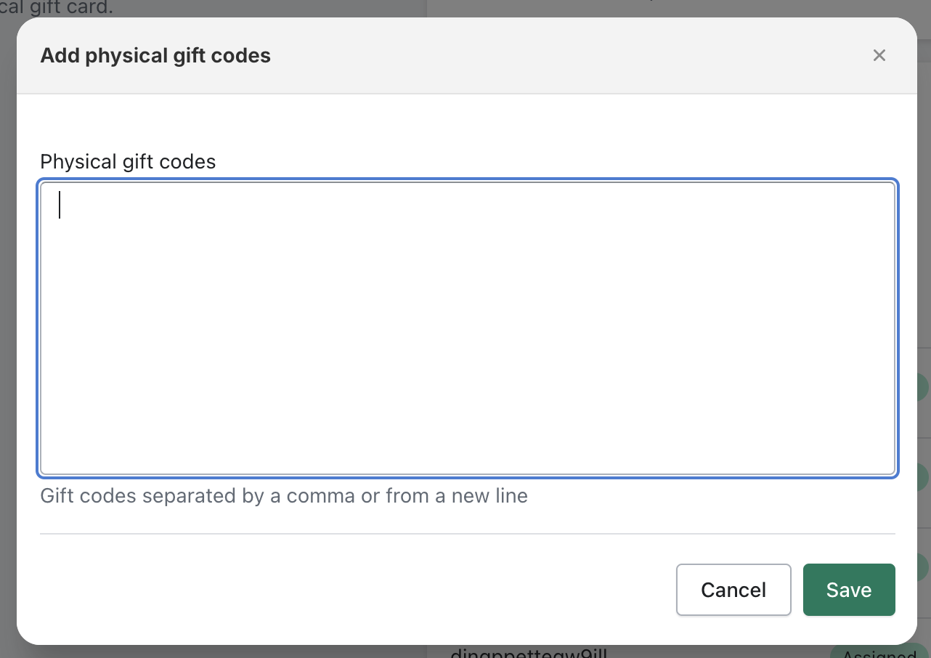Click the helper text below the text area
This screenshot has height=658, width=931.
[284, 495]
